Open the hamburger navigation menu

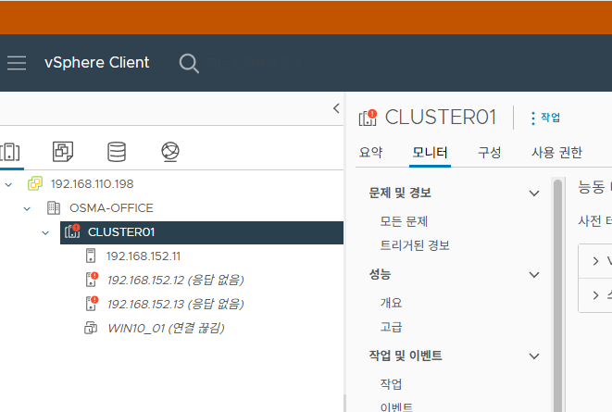point(17,63)
